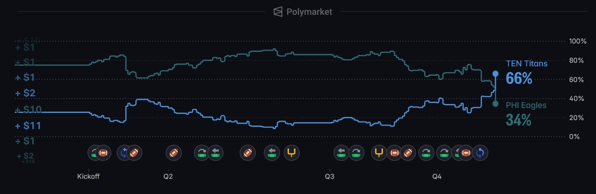
Task: Click the Polymarket logo at the top
Action: pos(303,12)
